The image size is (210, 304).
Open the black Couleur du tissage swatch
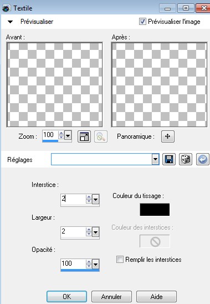[155, 209]
